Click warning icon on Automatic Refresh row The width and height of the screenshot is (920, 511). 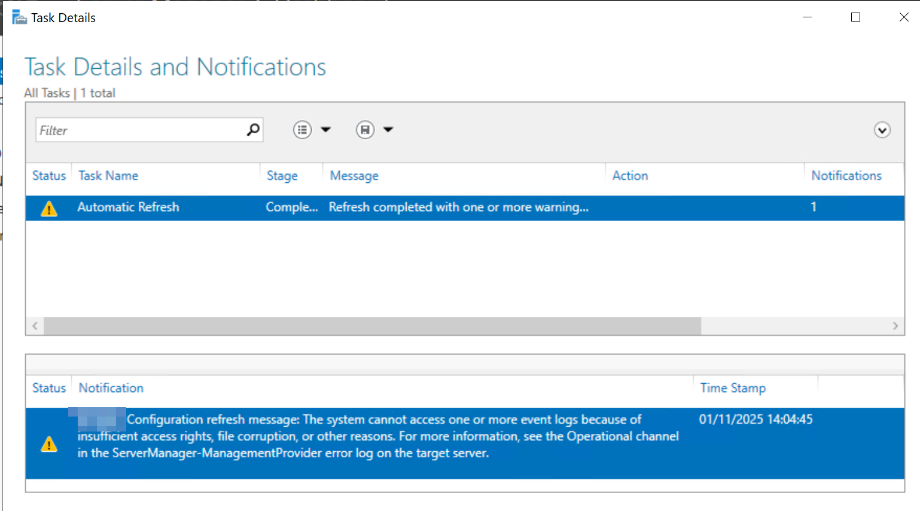tap(49, 209)
